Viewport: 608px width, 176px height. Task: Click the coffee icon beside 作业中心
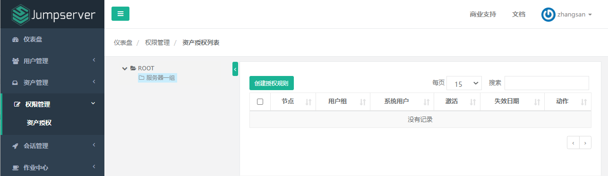coord(15,168)
